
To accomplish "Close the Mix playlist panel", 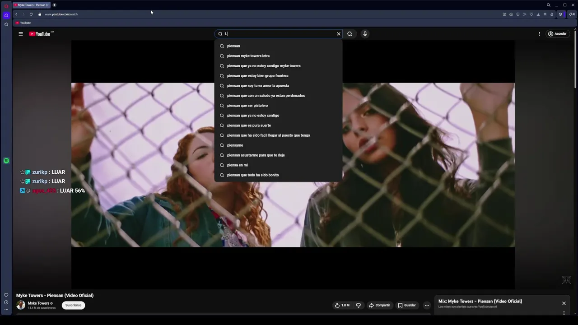I will [x=564, y=303].
